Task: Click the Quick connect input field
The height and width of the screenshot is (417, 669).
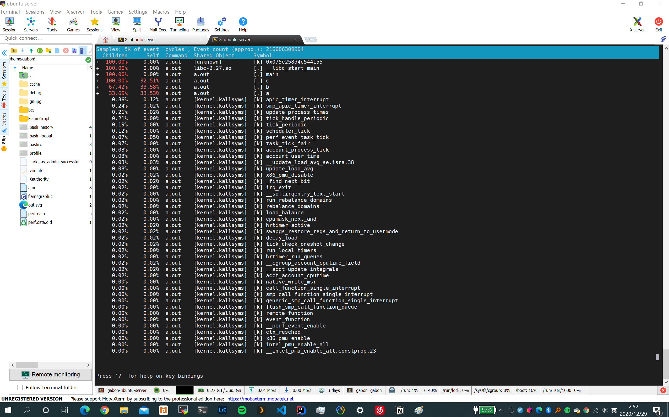Action: click(46, 38)
